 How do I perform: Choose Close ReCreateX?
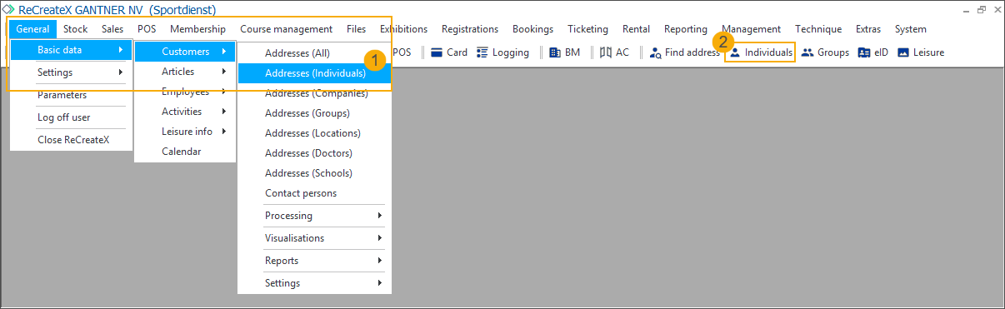tap(72, 140)
